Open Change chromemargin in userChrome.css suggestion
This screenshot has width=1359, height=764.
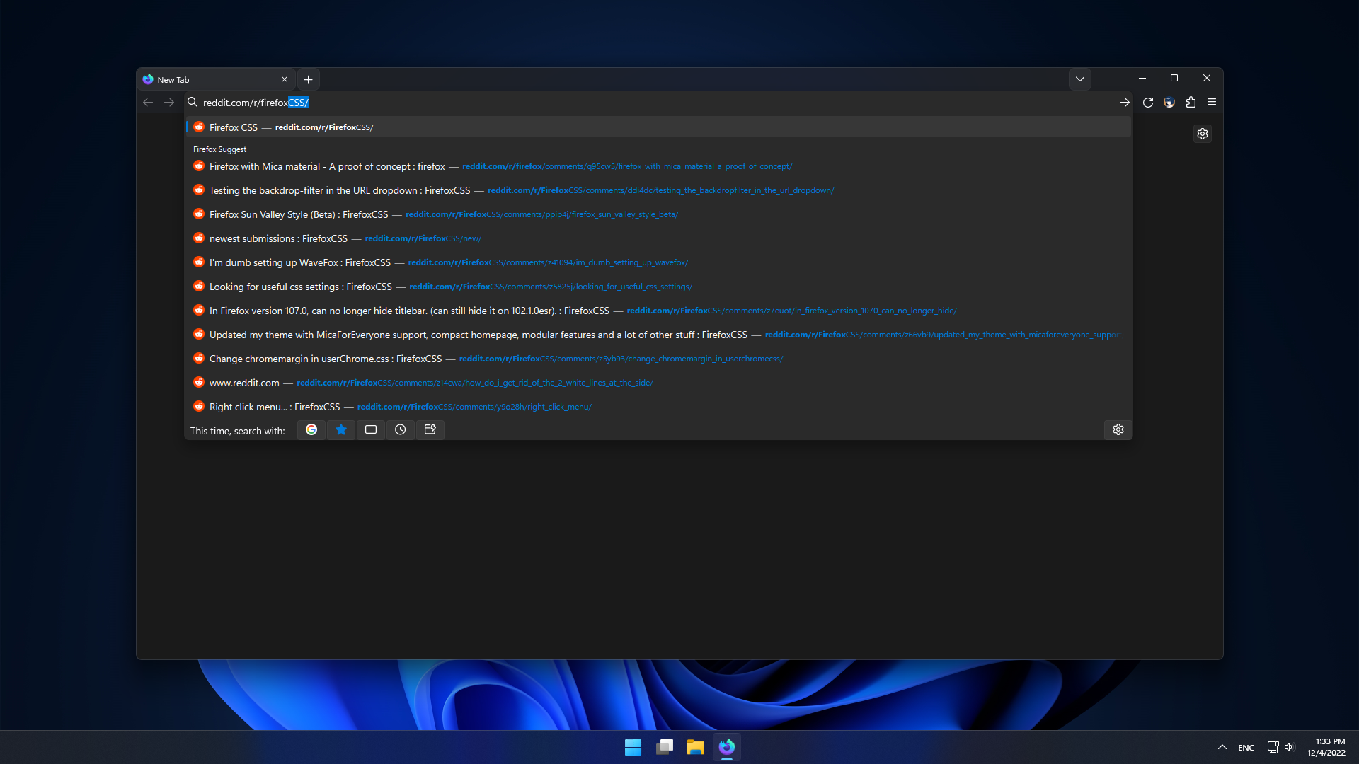pyautogui.click(x=658, y=359)
